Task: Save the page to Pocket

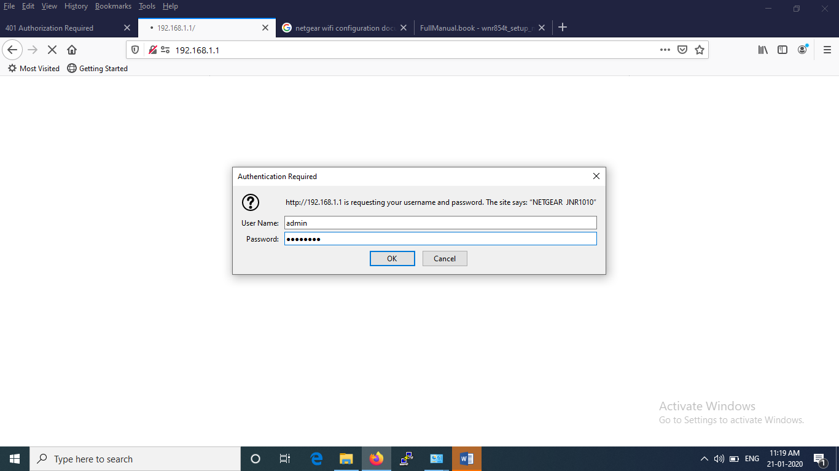Action: point(682,50)
